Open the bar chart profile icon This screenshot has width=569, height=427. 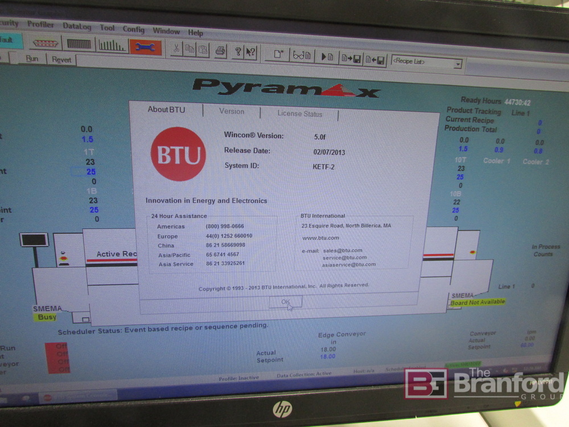click(x=112, y=46)
